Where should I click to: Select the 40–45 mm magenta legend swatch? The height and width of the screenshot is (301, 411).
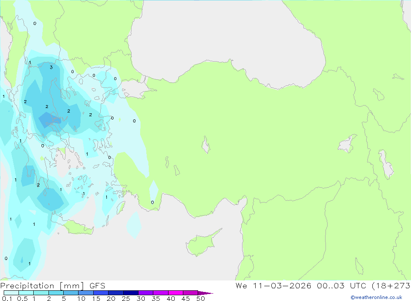coord(175,293)
